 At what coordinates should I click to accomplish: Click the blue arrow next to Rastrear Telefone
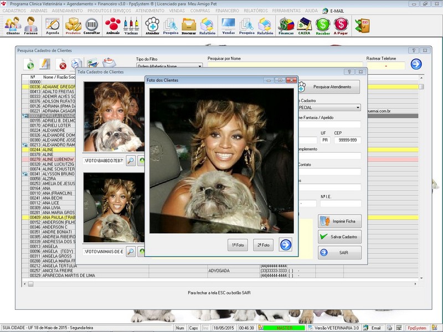click(416, 64)
